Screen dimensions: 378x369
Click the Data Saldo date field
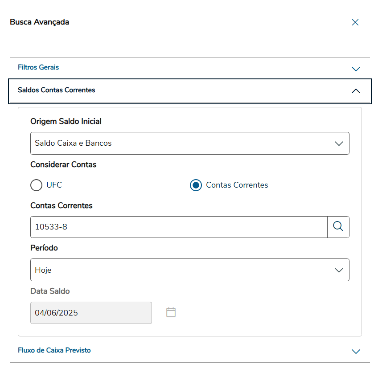pos(91,313)
